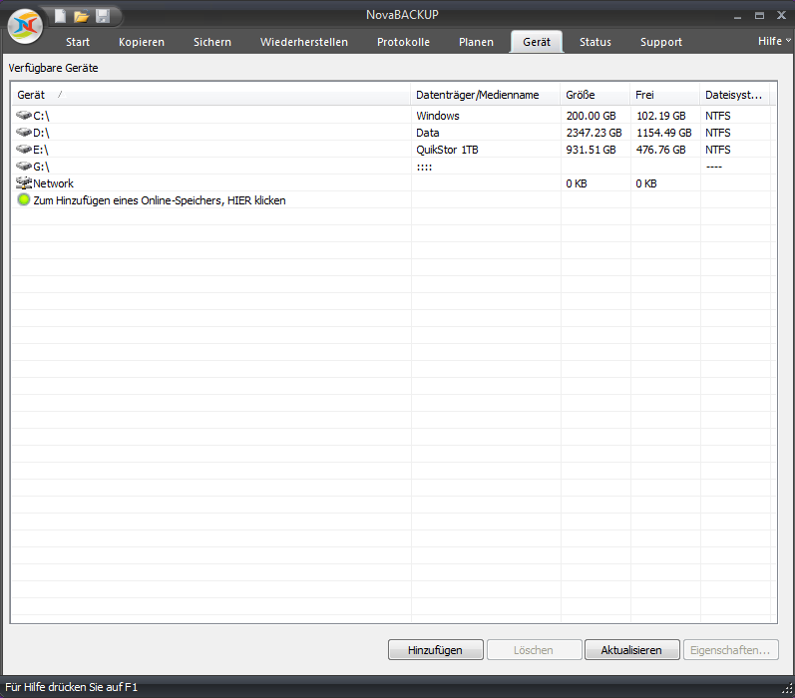Sort by Dateisystem column header
This screenshot has width=795, height=698.
tap(734, 95)
